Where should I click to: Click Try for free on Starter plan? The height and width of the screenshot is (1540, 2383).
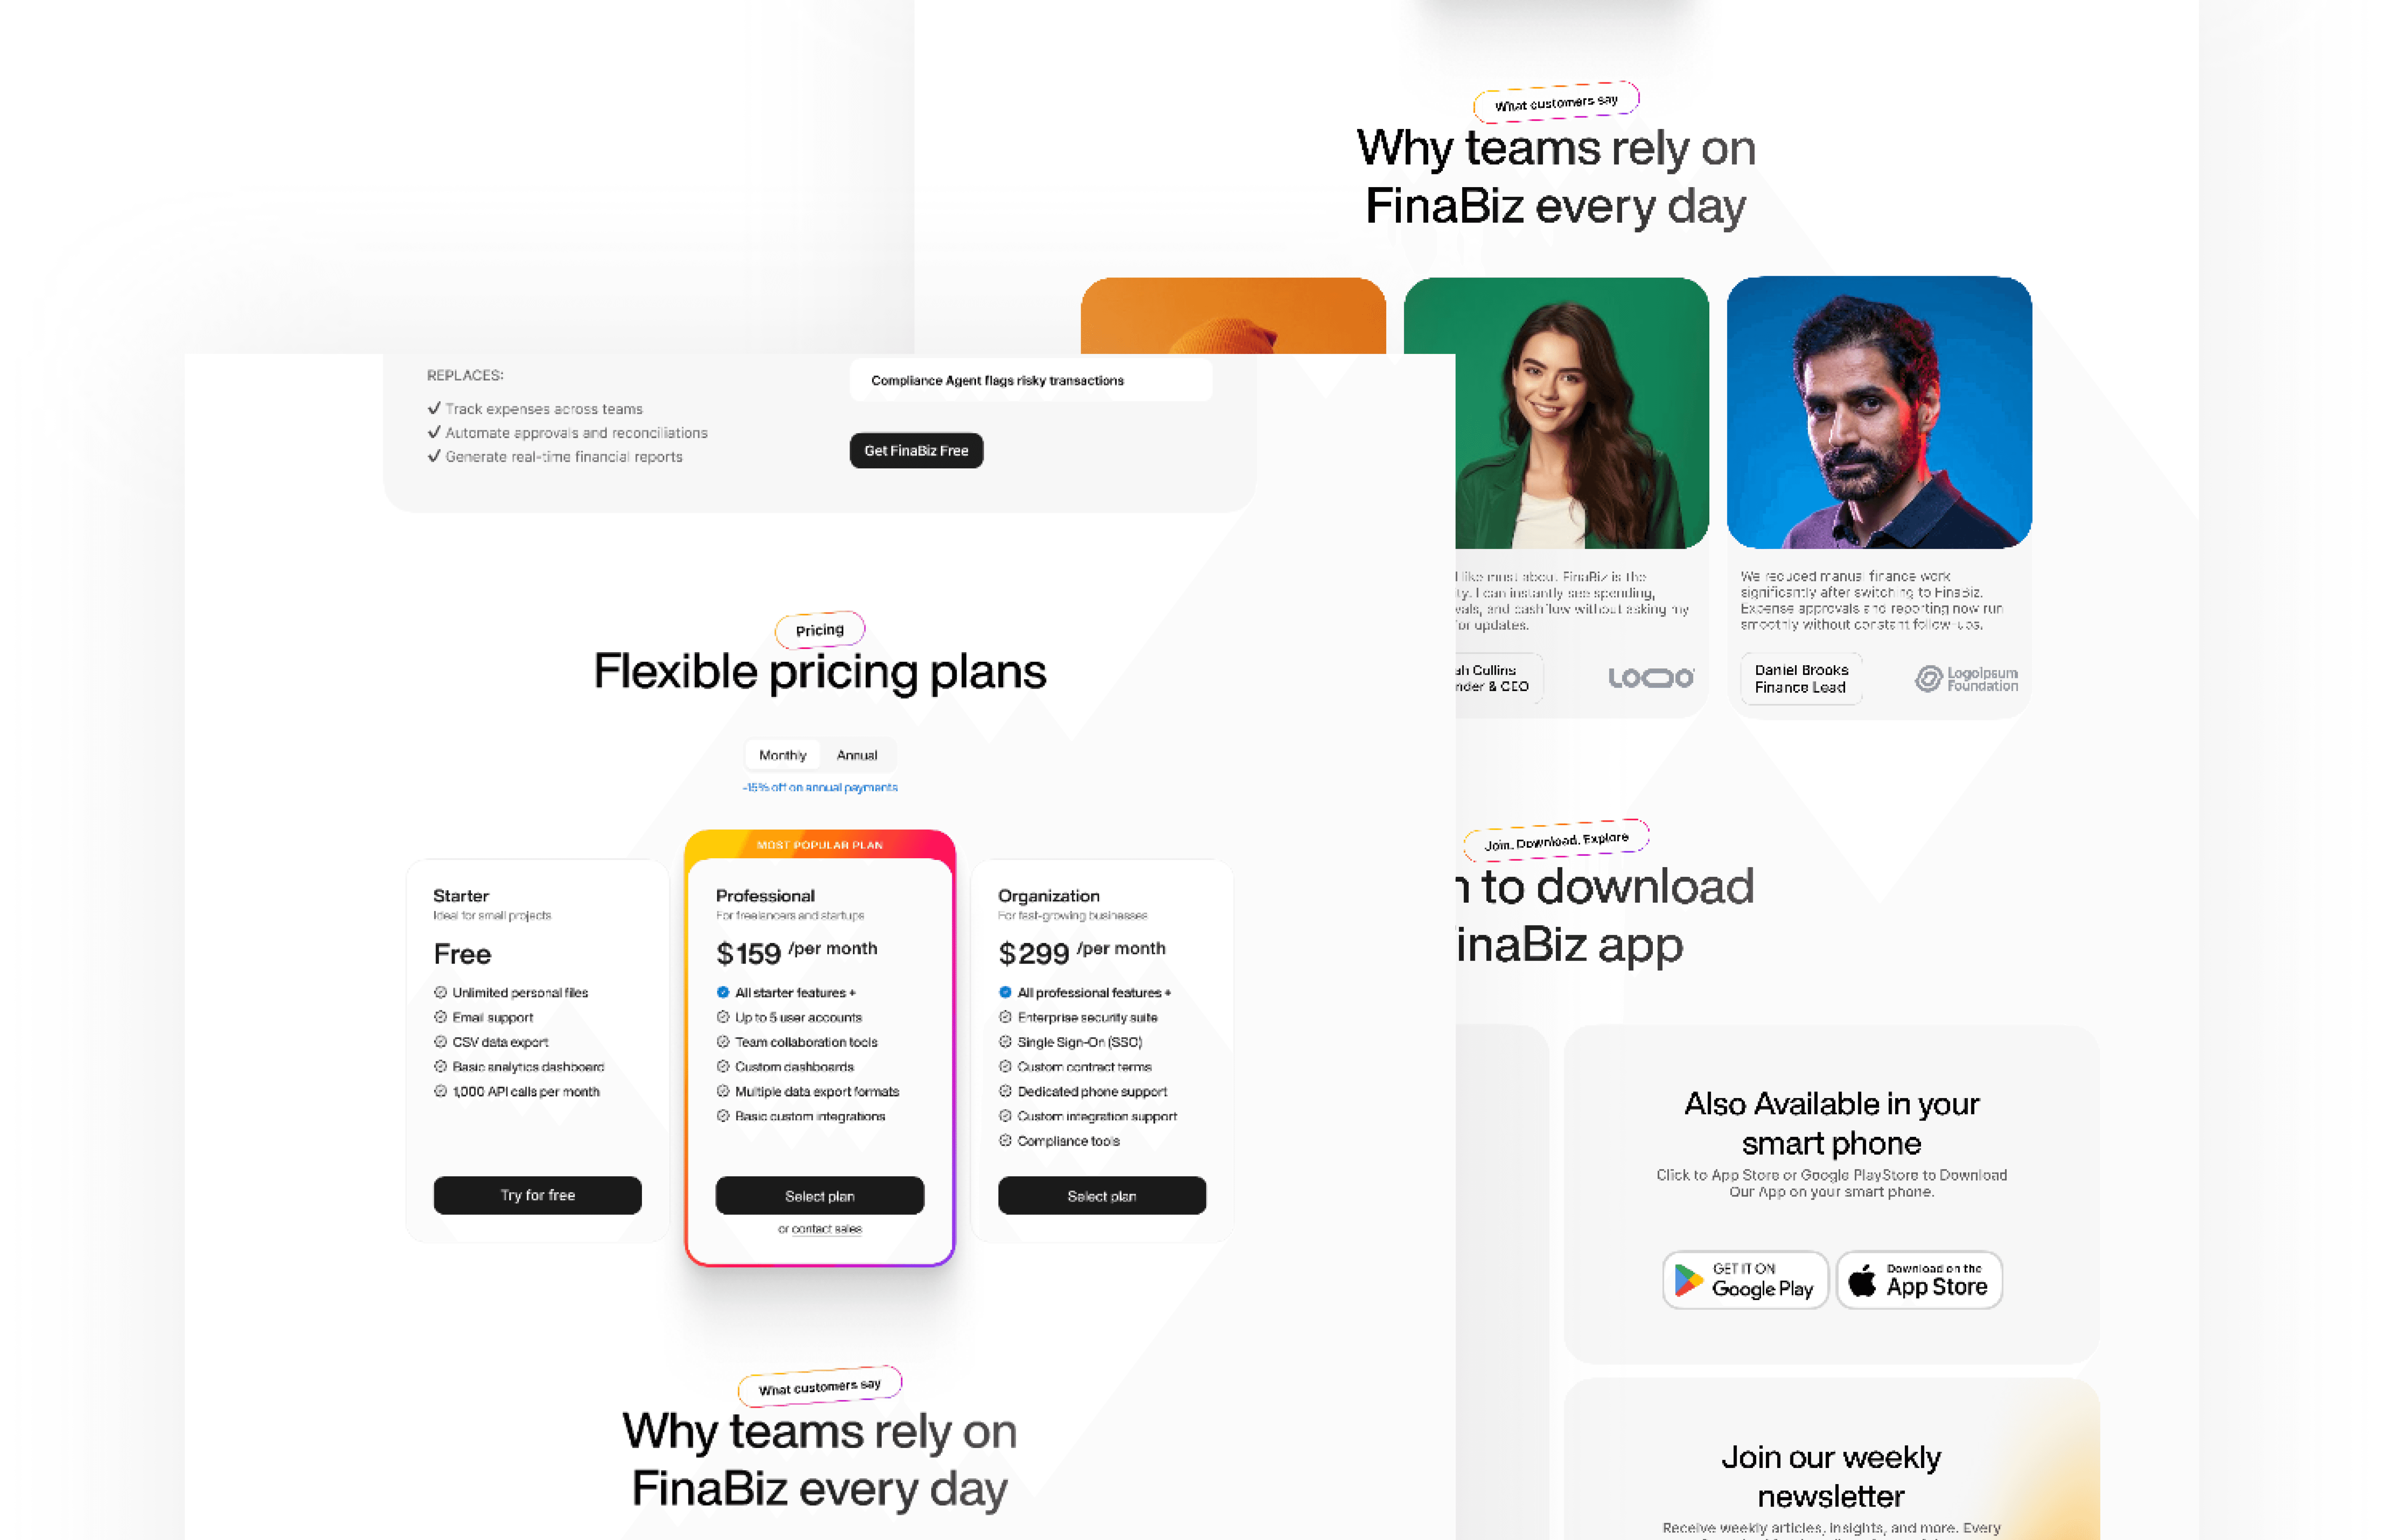(538, 1195)
